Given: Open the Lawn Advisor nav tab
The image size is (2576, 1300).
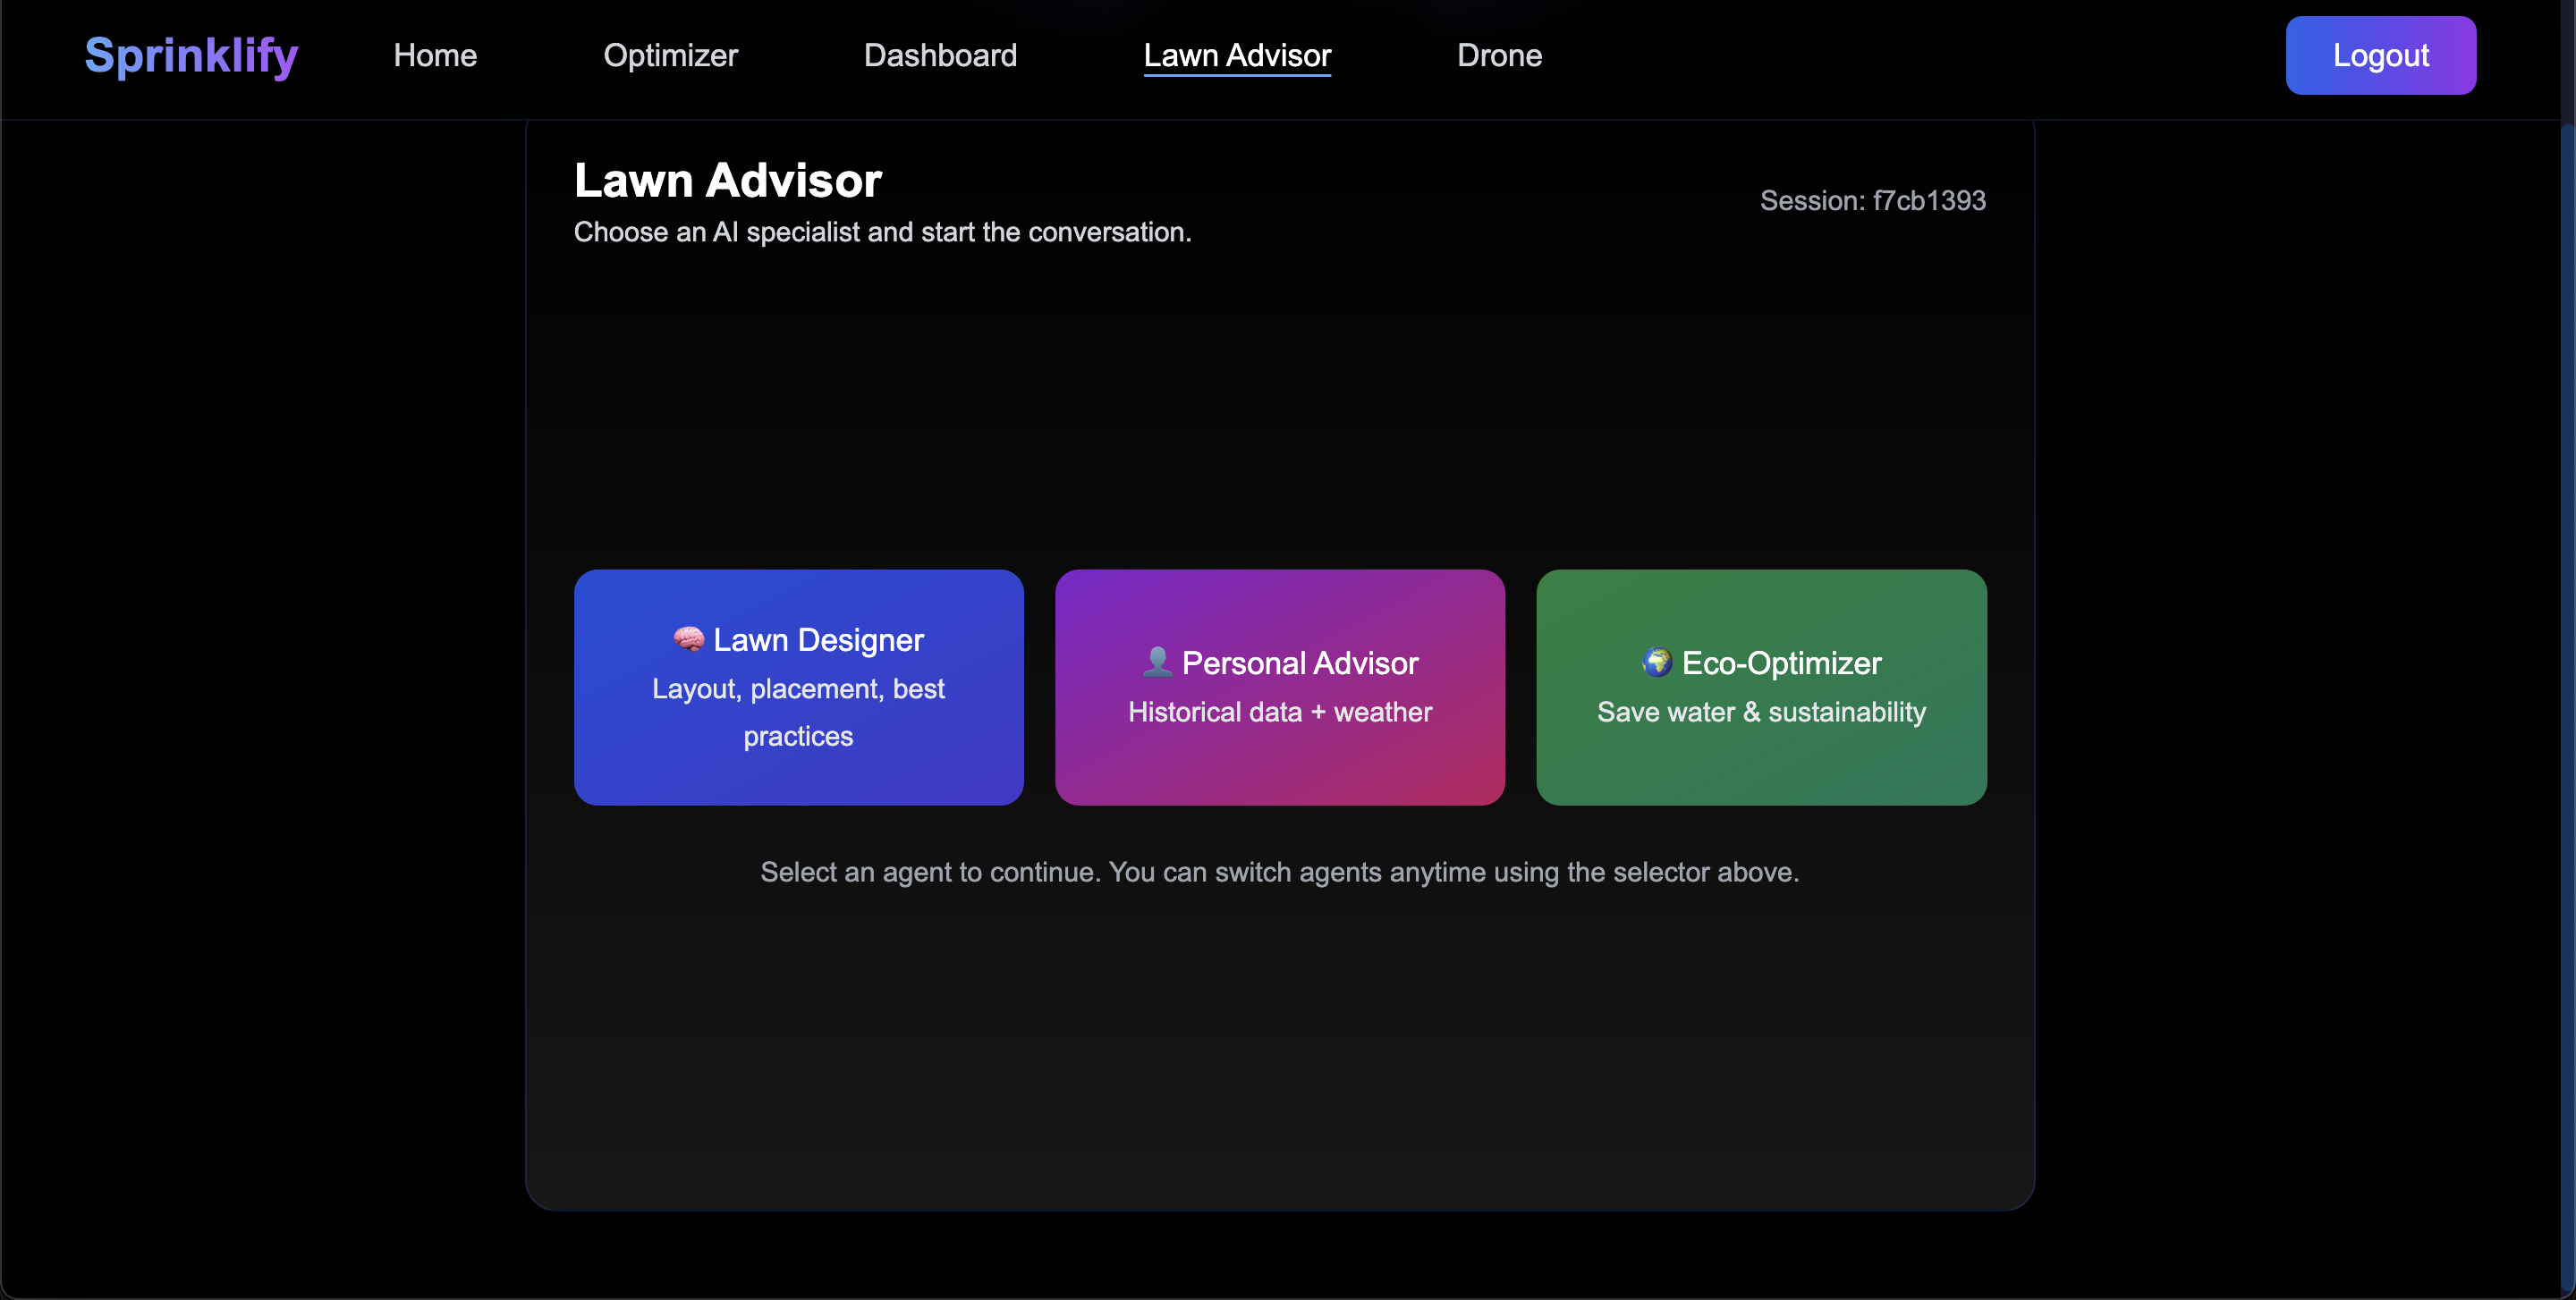Looking at the screenshot, I should click(1237, 55).
